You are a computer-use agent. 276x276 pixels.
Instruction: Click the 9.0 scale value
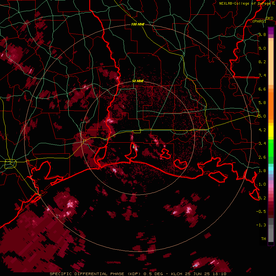[x=262, y=48]
